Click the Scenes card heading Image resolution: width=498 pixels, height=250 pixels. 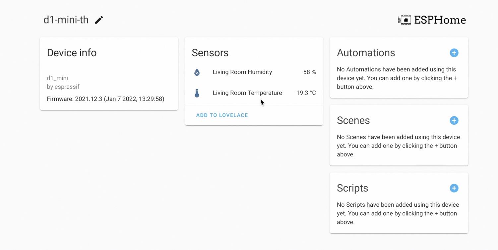click(x=353, y=120)
